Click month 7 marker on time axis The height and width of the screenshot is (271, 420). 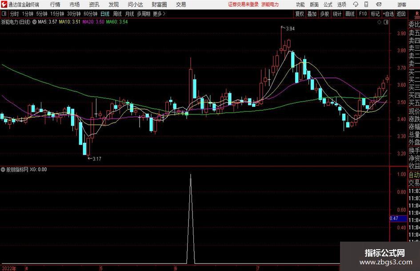[x=258, y=268]
